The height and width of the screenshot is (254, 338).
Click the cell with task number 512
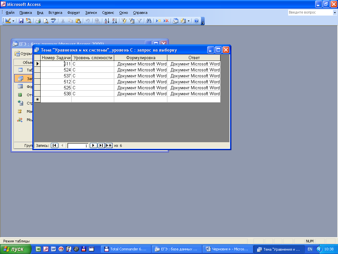point(56,82)
